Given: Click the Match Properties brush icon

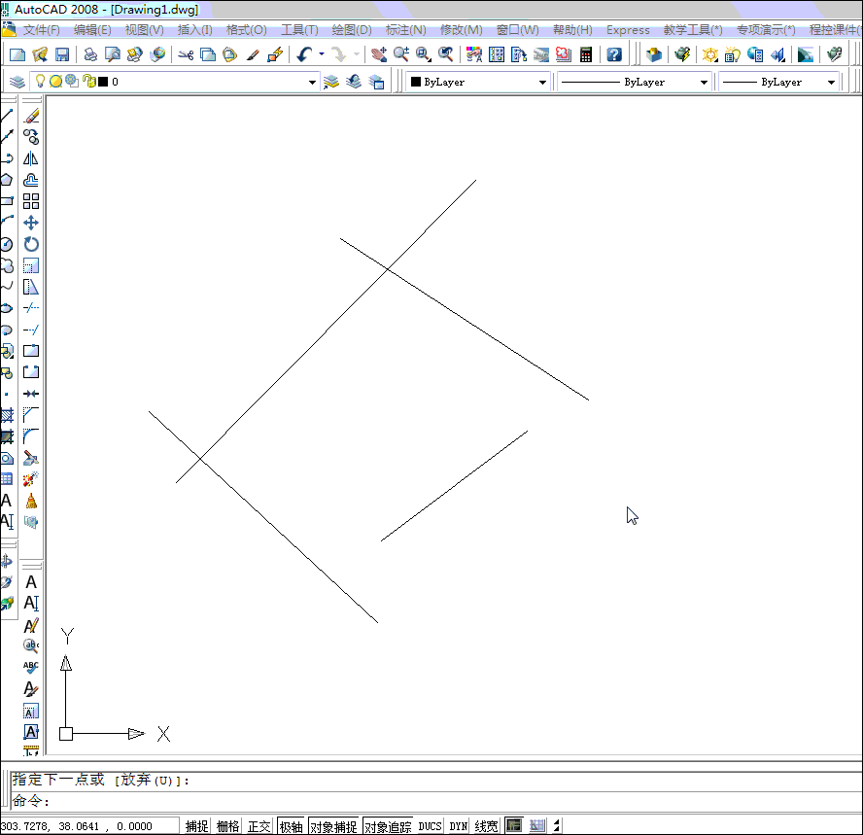Looking at the screenshot, I should coord(253,54).
